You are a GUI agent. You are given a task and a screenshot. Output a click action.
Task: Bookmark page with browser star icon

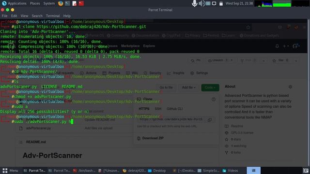pos(248,28)
